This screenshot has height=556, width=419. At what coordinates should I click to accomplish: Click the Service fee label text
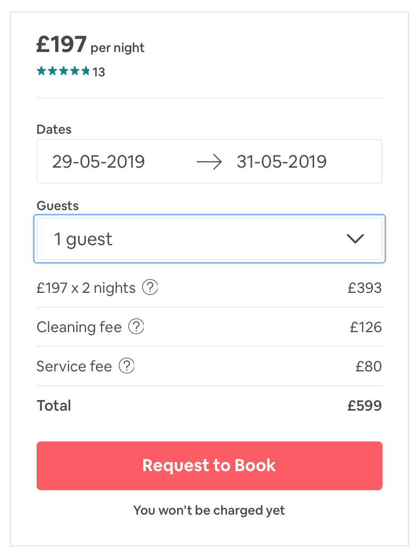(x=74, y=367)
